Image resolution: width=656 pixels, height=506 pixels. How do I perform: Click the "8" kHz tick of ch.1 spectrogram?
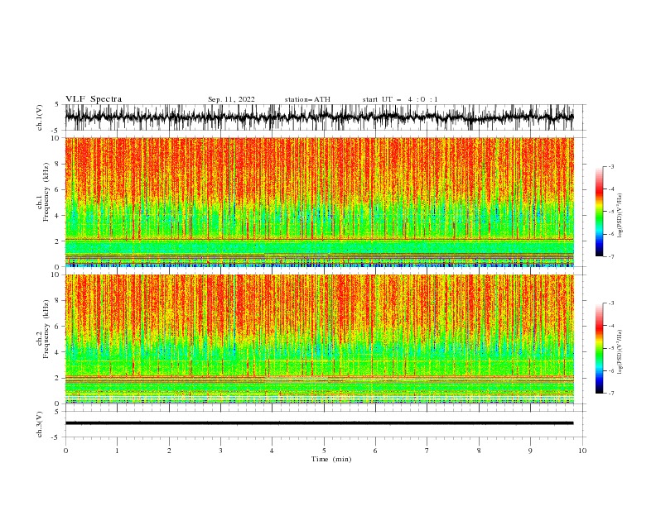point(58,164)
